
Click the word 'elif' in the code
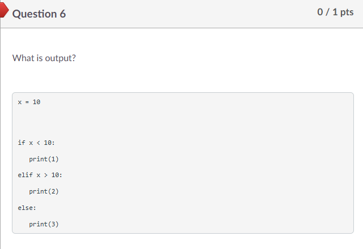tap(25, 175)
